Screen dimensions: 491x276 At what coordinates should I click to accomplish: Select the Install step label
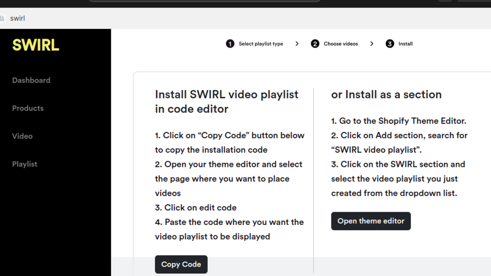405,44
